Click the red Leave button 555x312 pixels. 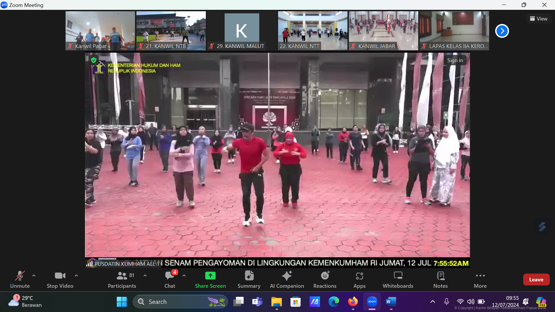click(536, 280)
